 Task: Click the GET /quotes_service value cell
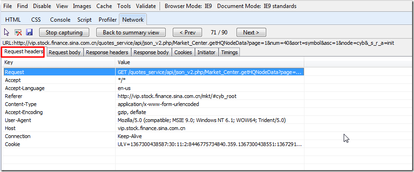pos(210,72)
